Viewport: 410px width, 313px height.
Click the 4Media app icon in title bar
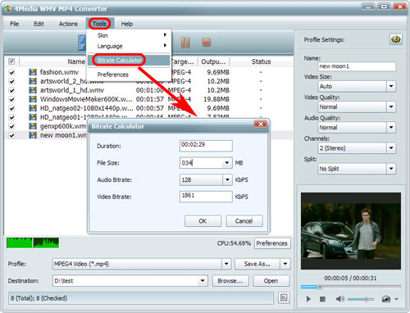tap(7, 9)
